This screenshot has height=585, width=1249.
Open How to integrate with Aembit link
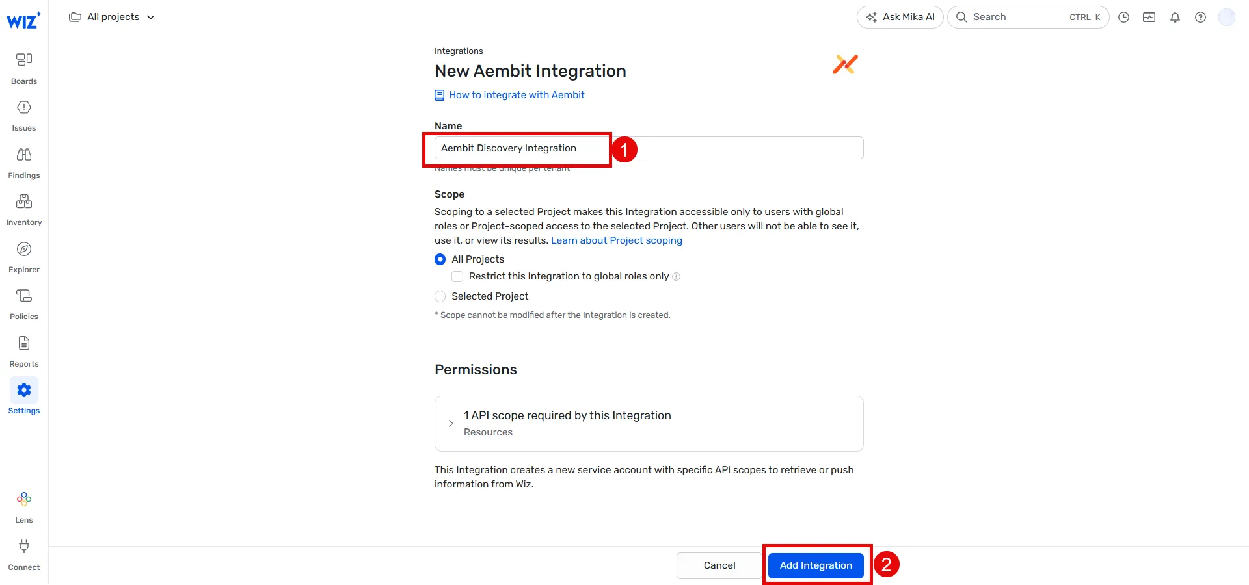coord(516,94)
